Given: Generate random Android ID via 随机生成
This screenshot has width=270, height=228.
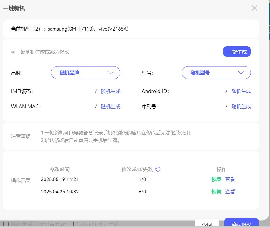Looking at the screenshot, I should coord(241,91).
